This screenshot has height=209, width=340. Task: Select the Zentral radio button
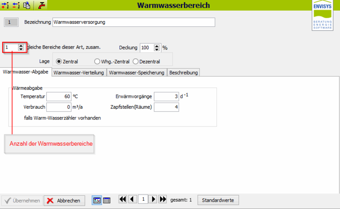click(59, 61)
